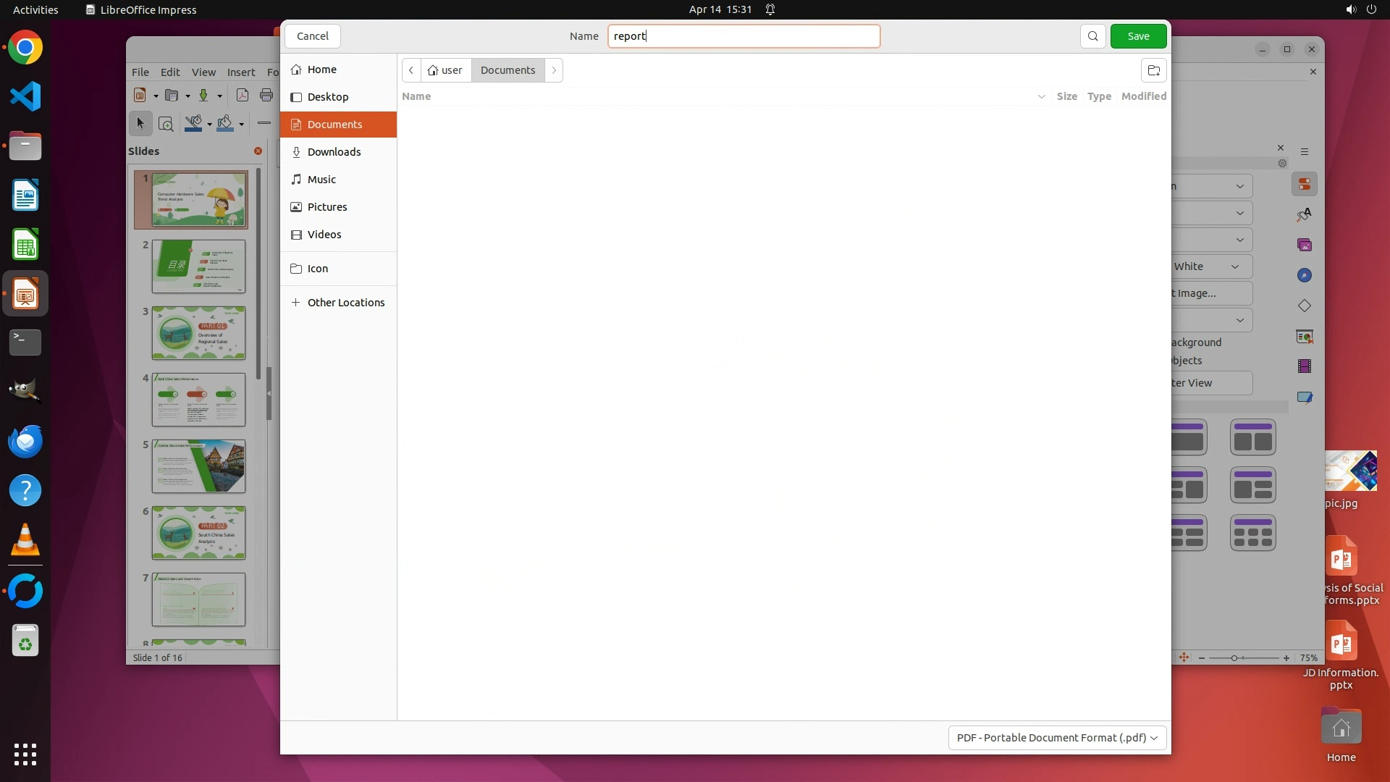Click the search icon in save dialog
Image resolution: width=1390 pixels, height=782 pixels.
(x=1092, y=36)
